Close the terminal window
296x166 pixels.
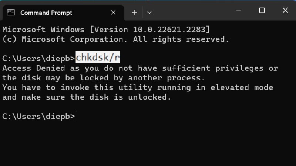285,11
